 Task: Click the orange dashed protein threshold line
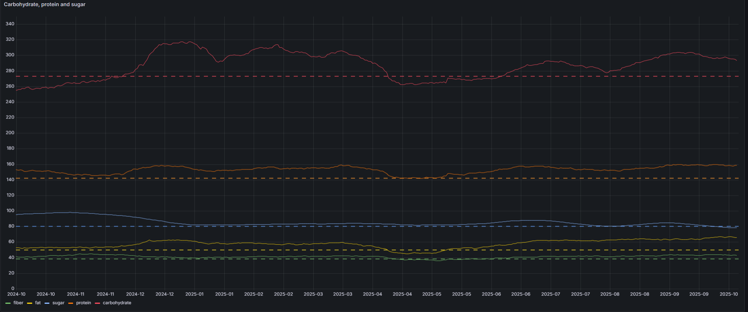pos(245,178)
